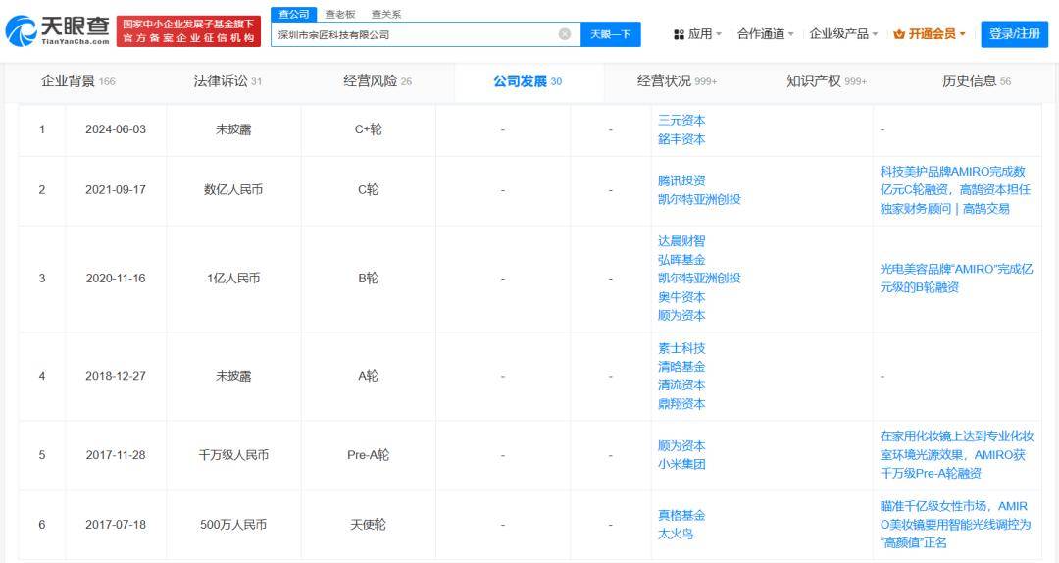Image resolution: width=1059 pixels, height=563 pixels.
Task: Click the 应用 grid icon
Action: pyautogui.click(x=679, y=33)
